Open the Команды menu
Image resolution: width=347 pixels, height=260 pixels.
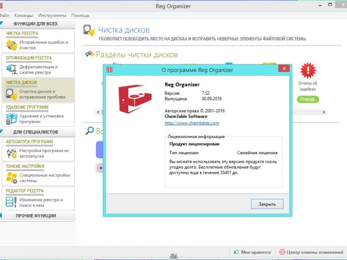24,15
